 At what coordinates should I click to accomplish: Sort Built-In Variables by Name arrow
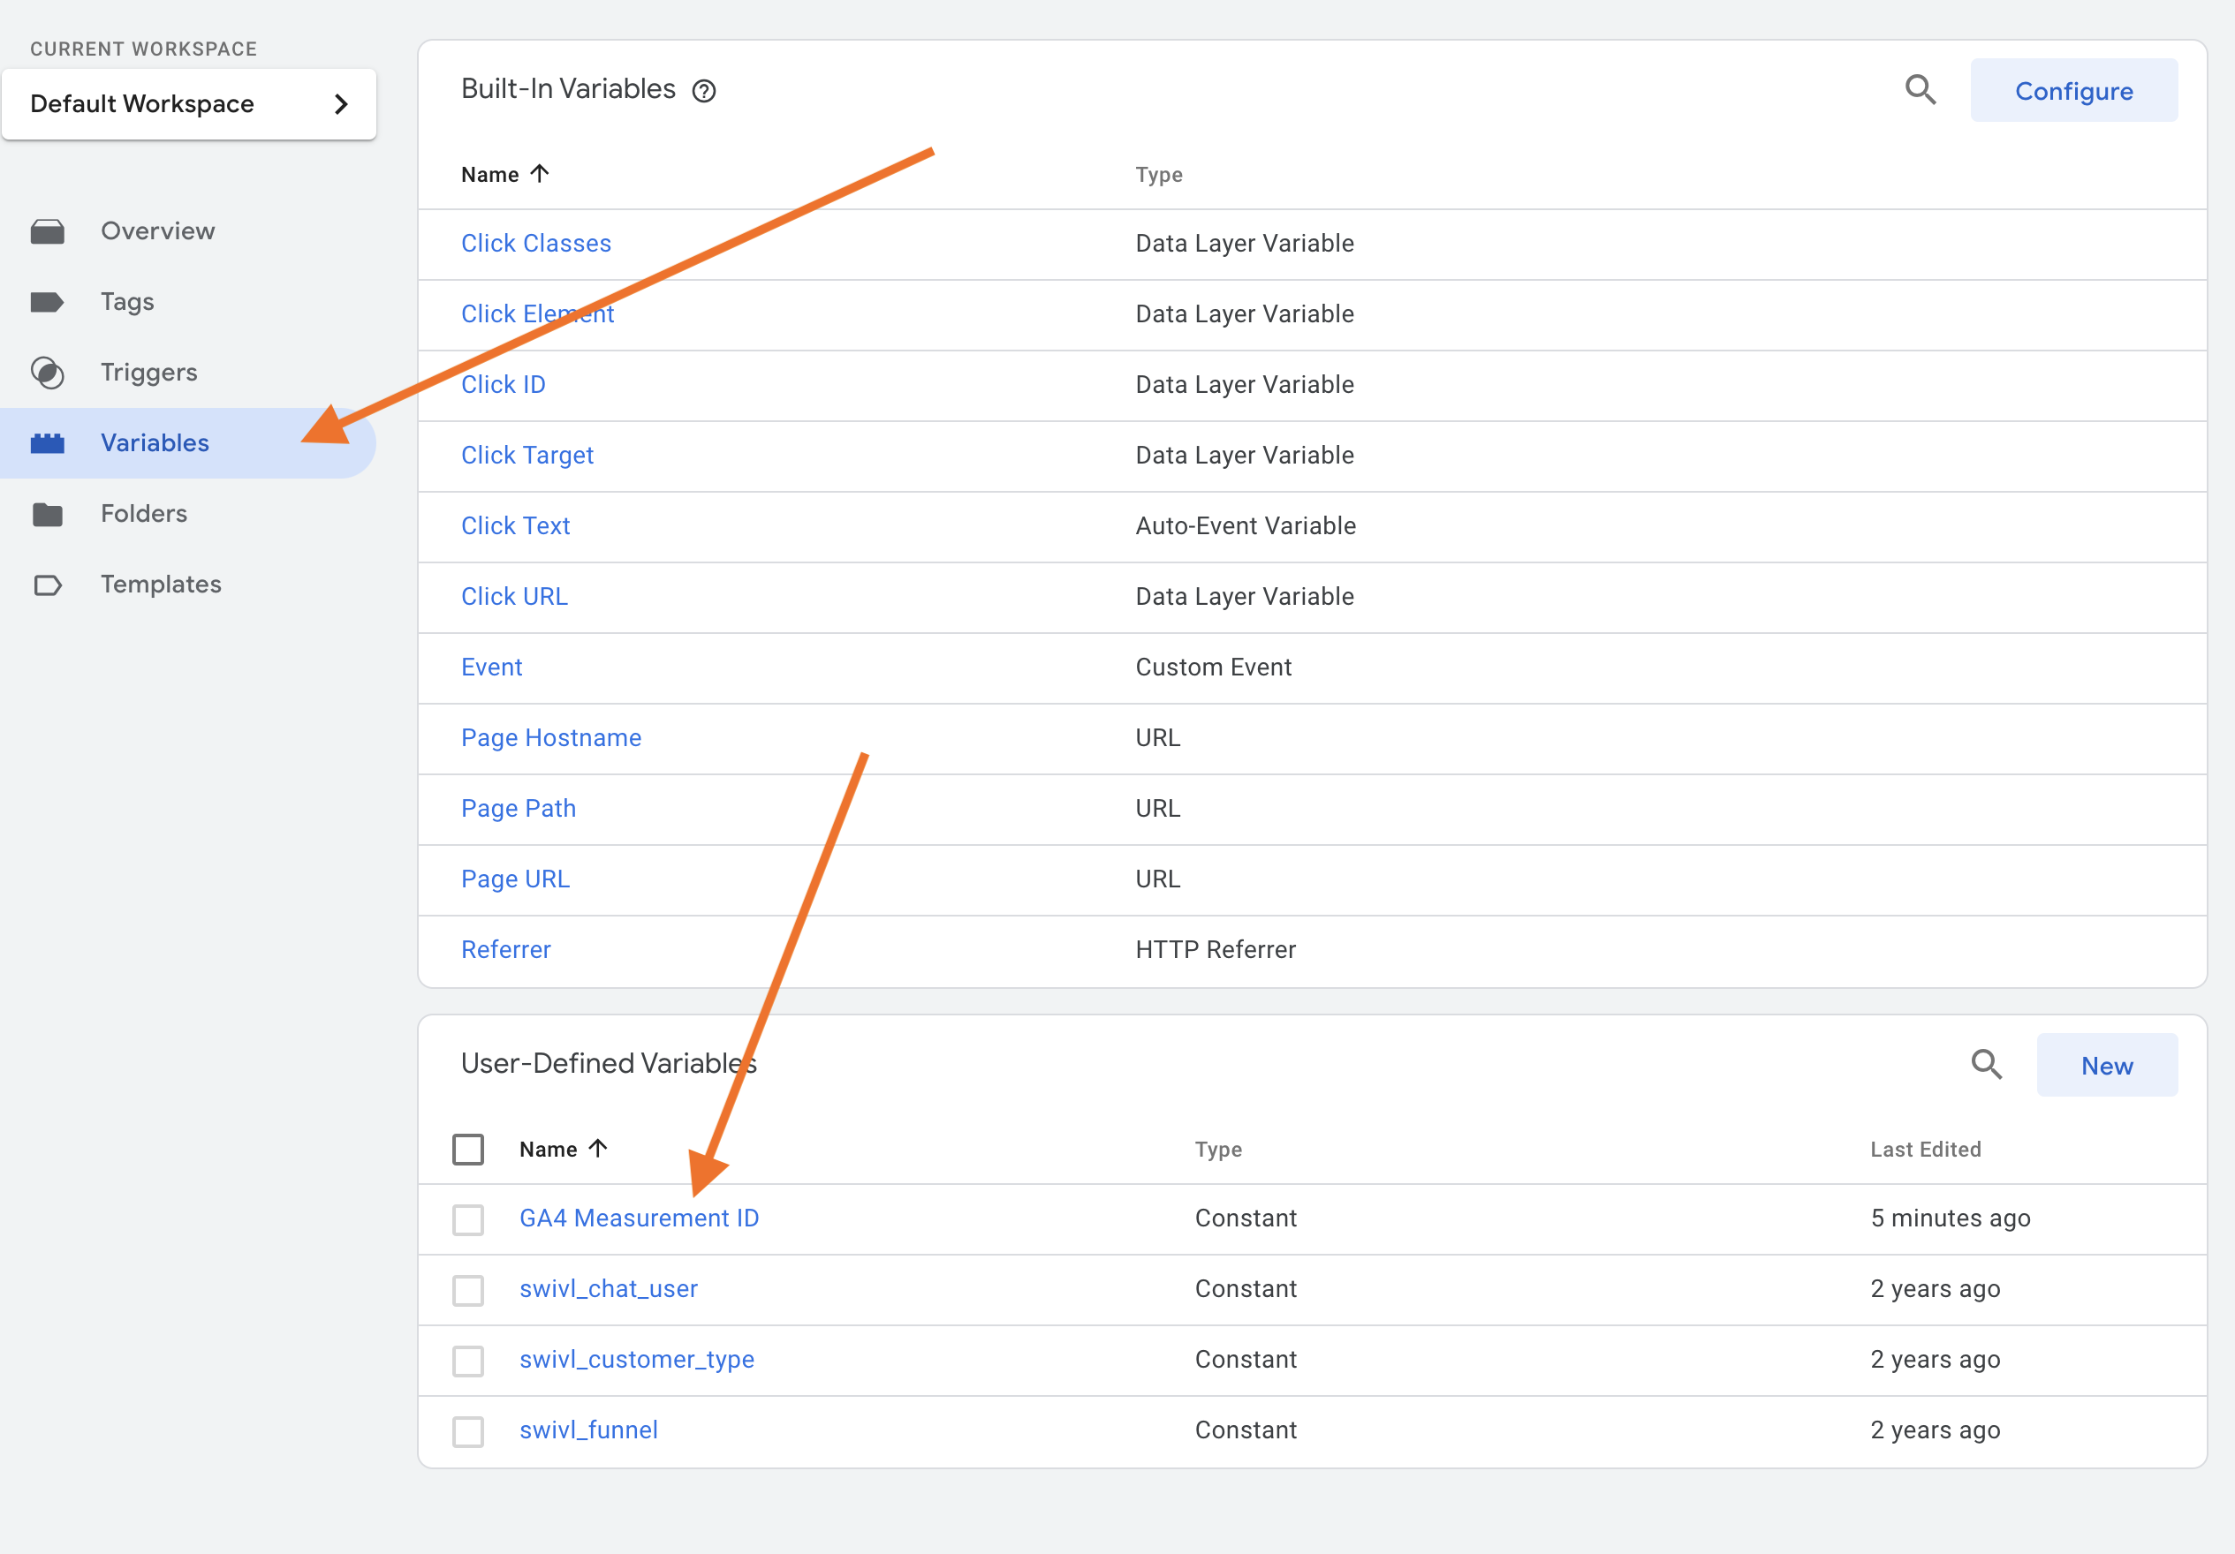pos(539,174)
